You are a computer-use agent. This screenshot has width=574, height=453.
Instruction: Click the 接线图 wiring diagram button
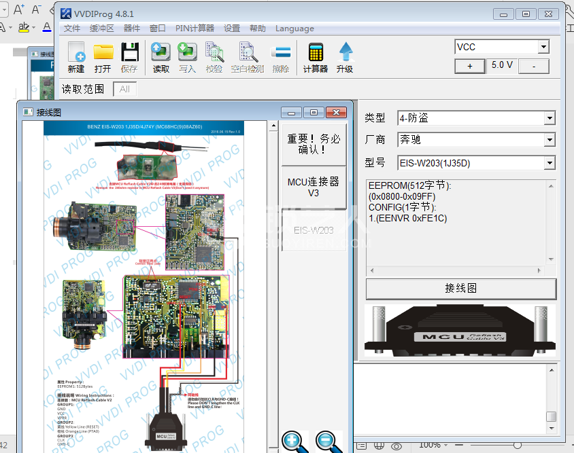[461, 289]
